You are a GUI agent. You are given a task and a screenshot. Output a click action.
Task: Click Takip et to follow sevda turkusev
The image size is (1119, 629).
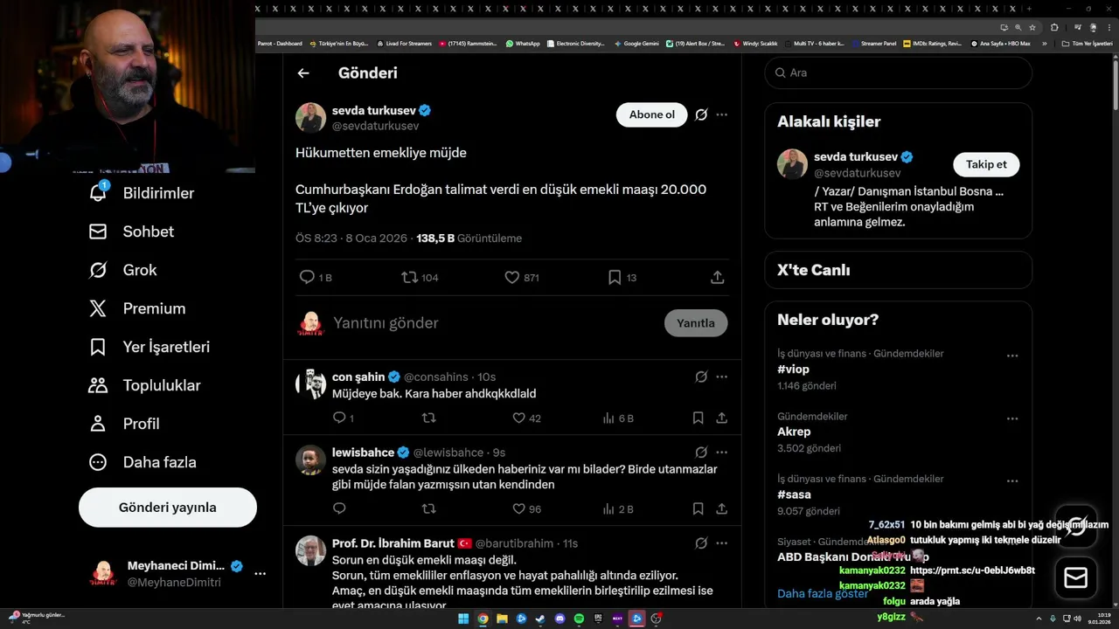point(986,164)
